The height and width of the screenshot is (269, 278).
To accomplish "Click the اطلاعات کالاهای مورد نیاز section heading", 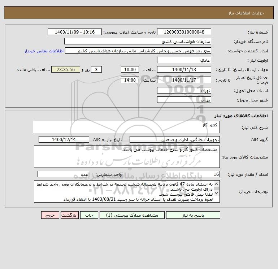I will click(241, 116).
